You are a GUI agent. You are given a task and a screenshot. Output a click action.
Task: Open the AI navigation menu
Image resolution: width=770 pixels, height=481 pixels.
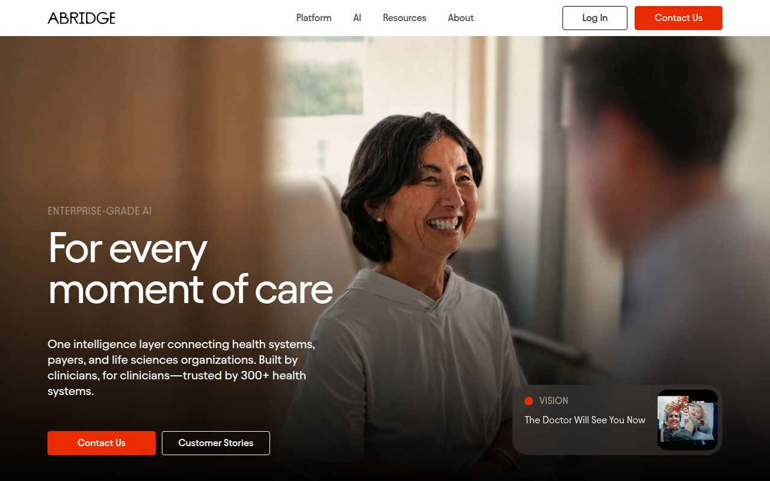(357, 18)
